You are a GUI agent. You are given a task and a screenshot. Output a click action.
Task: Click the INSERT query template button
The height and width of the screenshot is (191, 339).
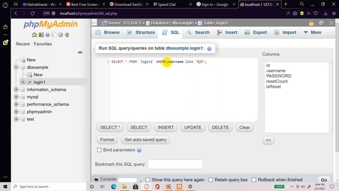[x=166, y=127]
